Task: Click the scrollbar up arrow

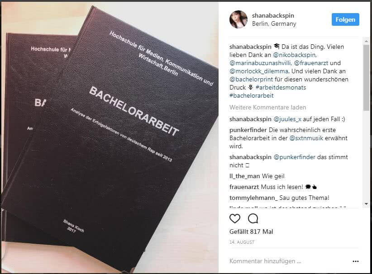Action: 366,41
